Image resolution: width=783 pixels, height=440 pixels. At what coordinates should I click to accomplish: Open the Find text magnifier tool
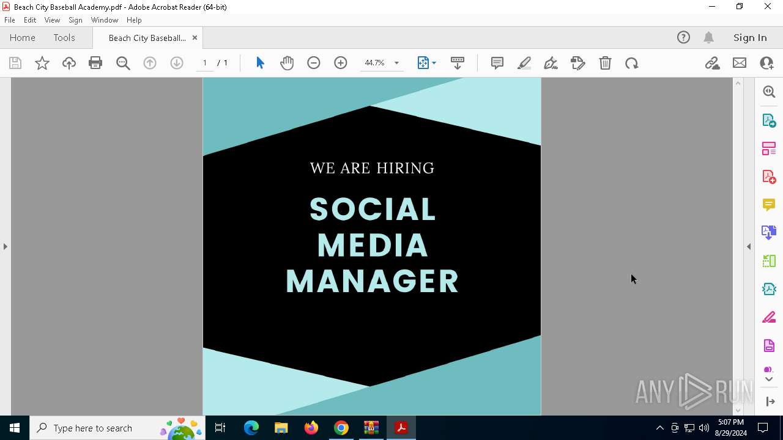(x=123, y=63)
